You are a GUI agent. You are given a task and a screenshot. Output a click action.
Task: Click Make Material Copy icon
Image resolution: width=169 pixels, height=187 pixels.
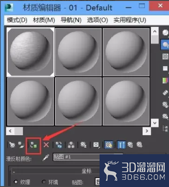[59, 145]
